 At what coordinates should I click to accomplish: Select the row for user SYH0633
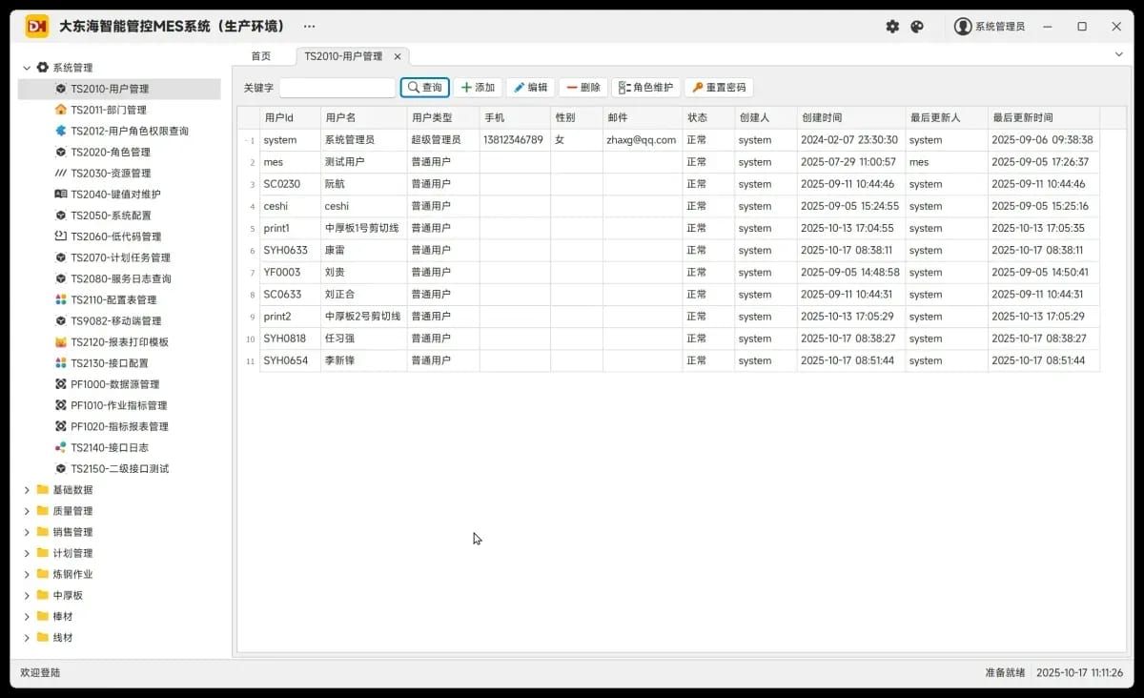[668, 250]
